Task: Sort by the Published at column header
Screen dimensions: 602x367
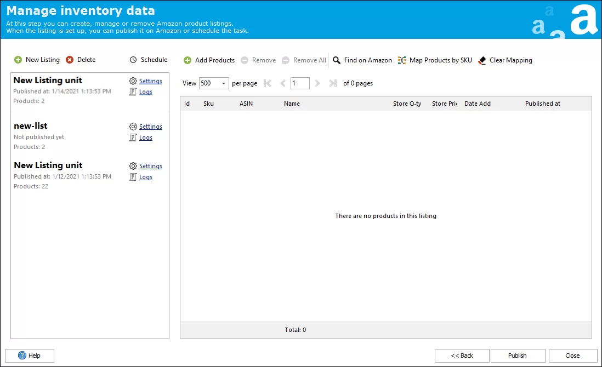Action: click(542, 104)
